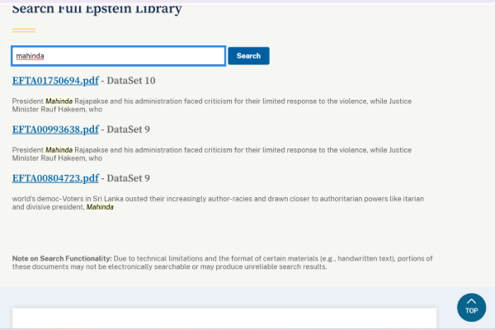Image resolution: width=495 pixels, height=330 pixels.
Task: Click the white content card at the page bottom
Action: (x=224, y=318)
